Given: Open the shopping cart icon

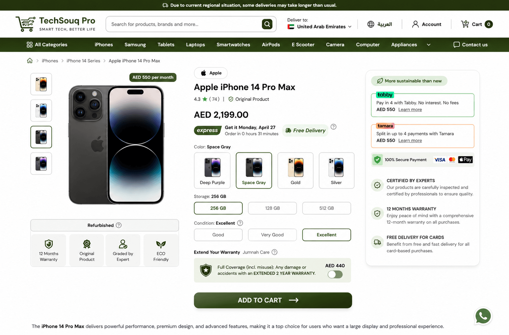Looking at the screenshot, I should coord(465,24).
